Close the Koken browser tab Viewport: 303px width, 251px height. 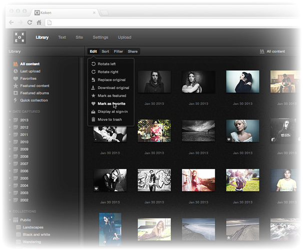[x=94, y=13]
